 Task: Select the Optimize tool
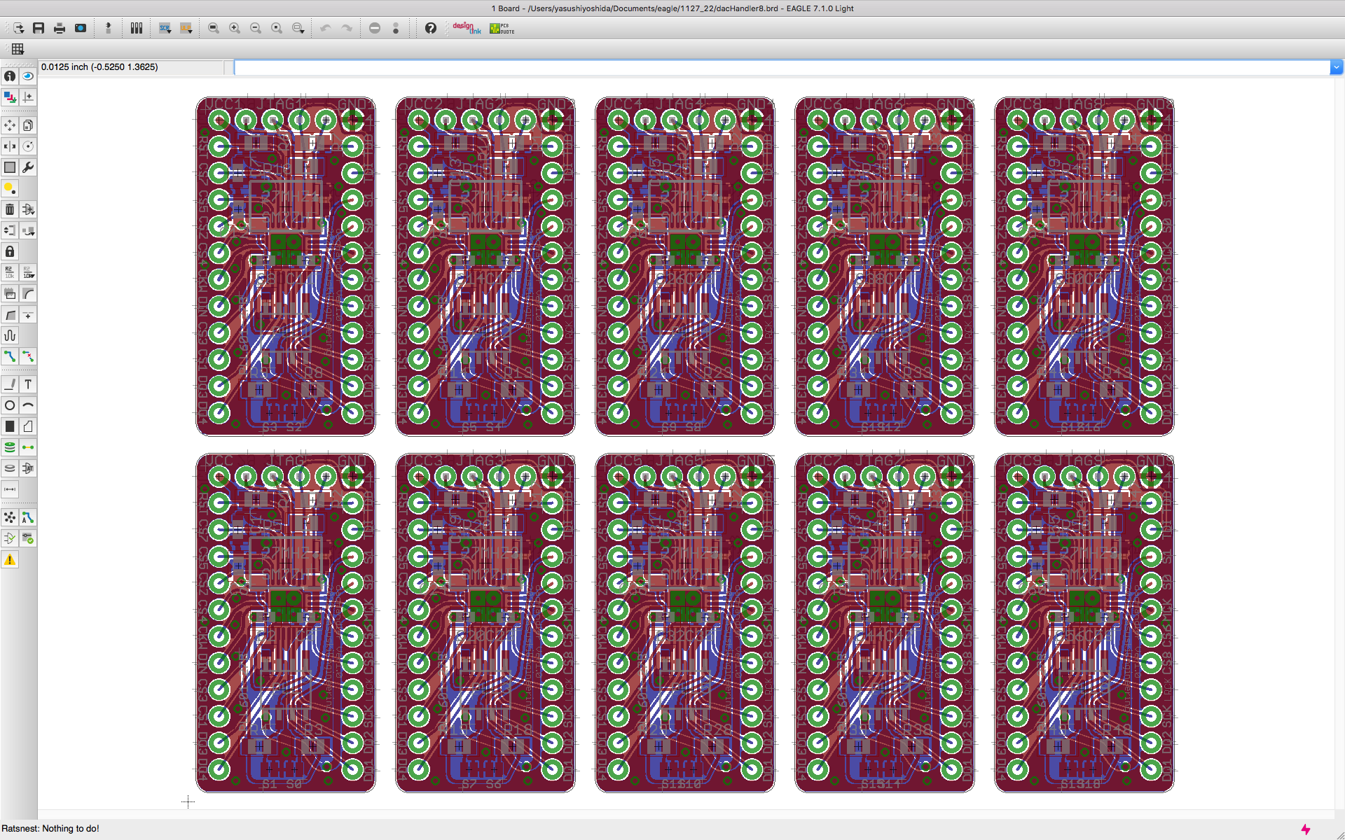click(x=28, y=314)
